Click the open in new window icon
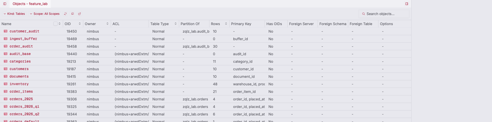The image size is (492, 122). (79, 14)
